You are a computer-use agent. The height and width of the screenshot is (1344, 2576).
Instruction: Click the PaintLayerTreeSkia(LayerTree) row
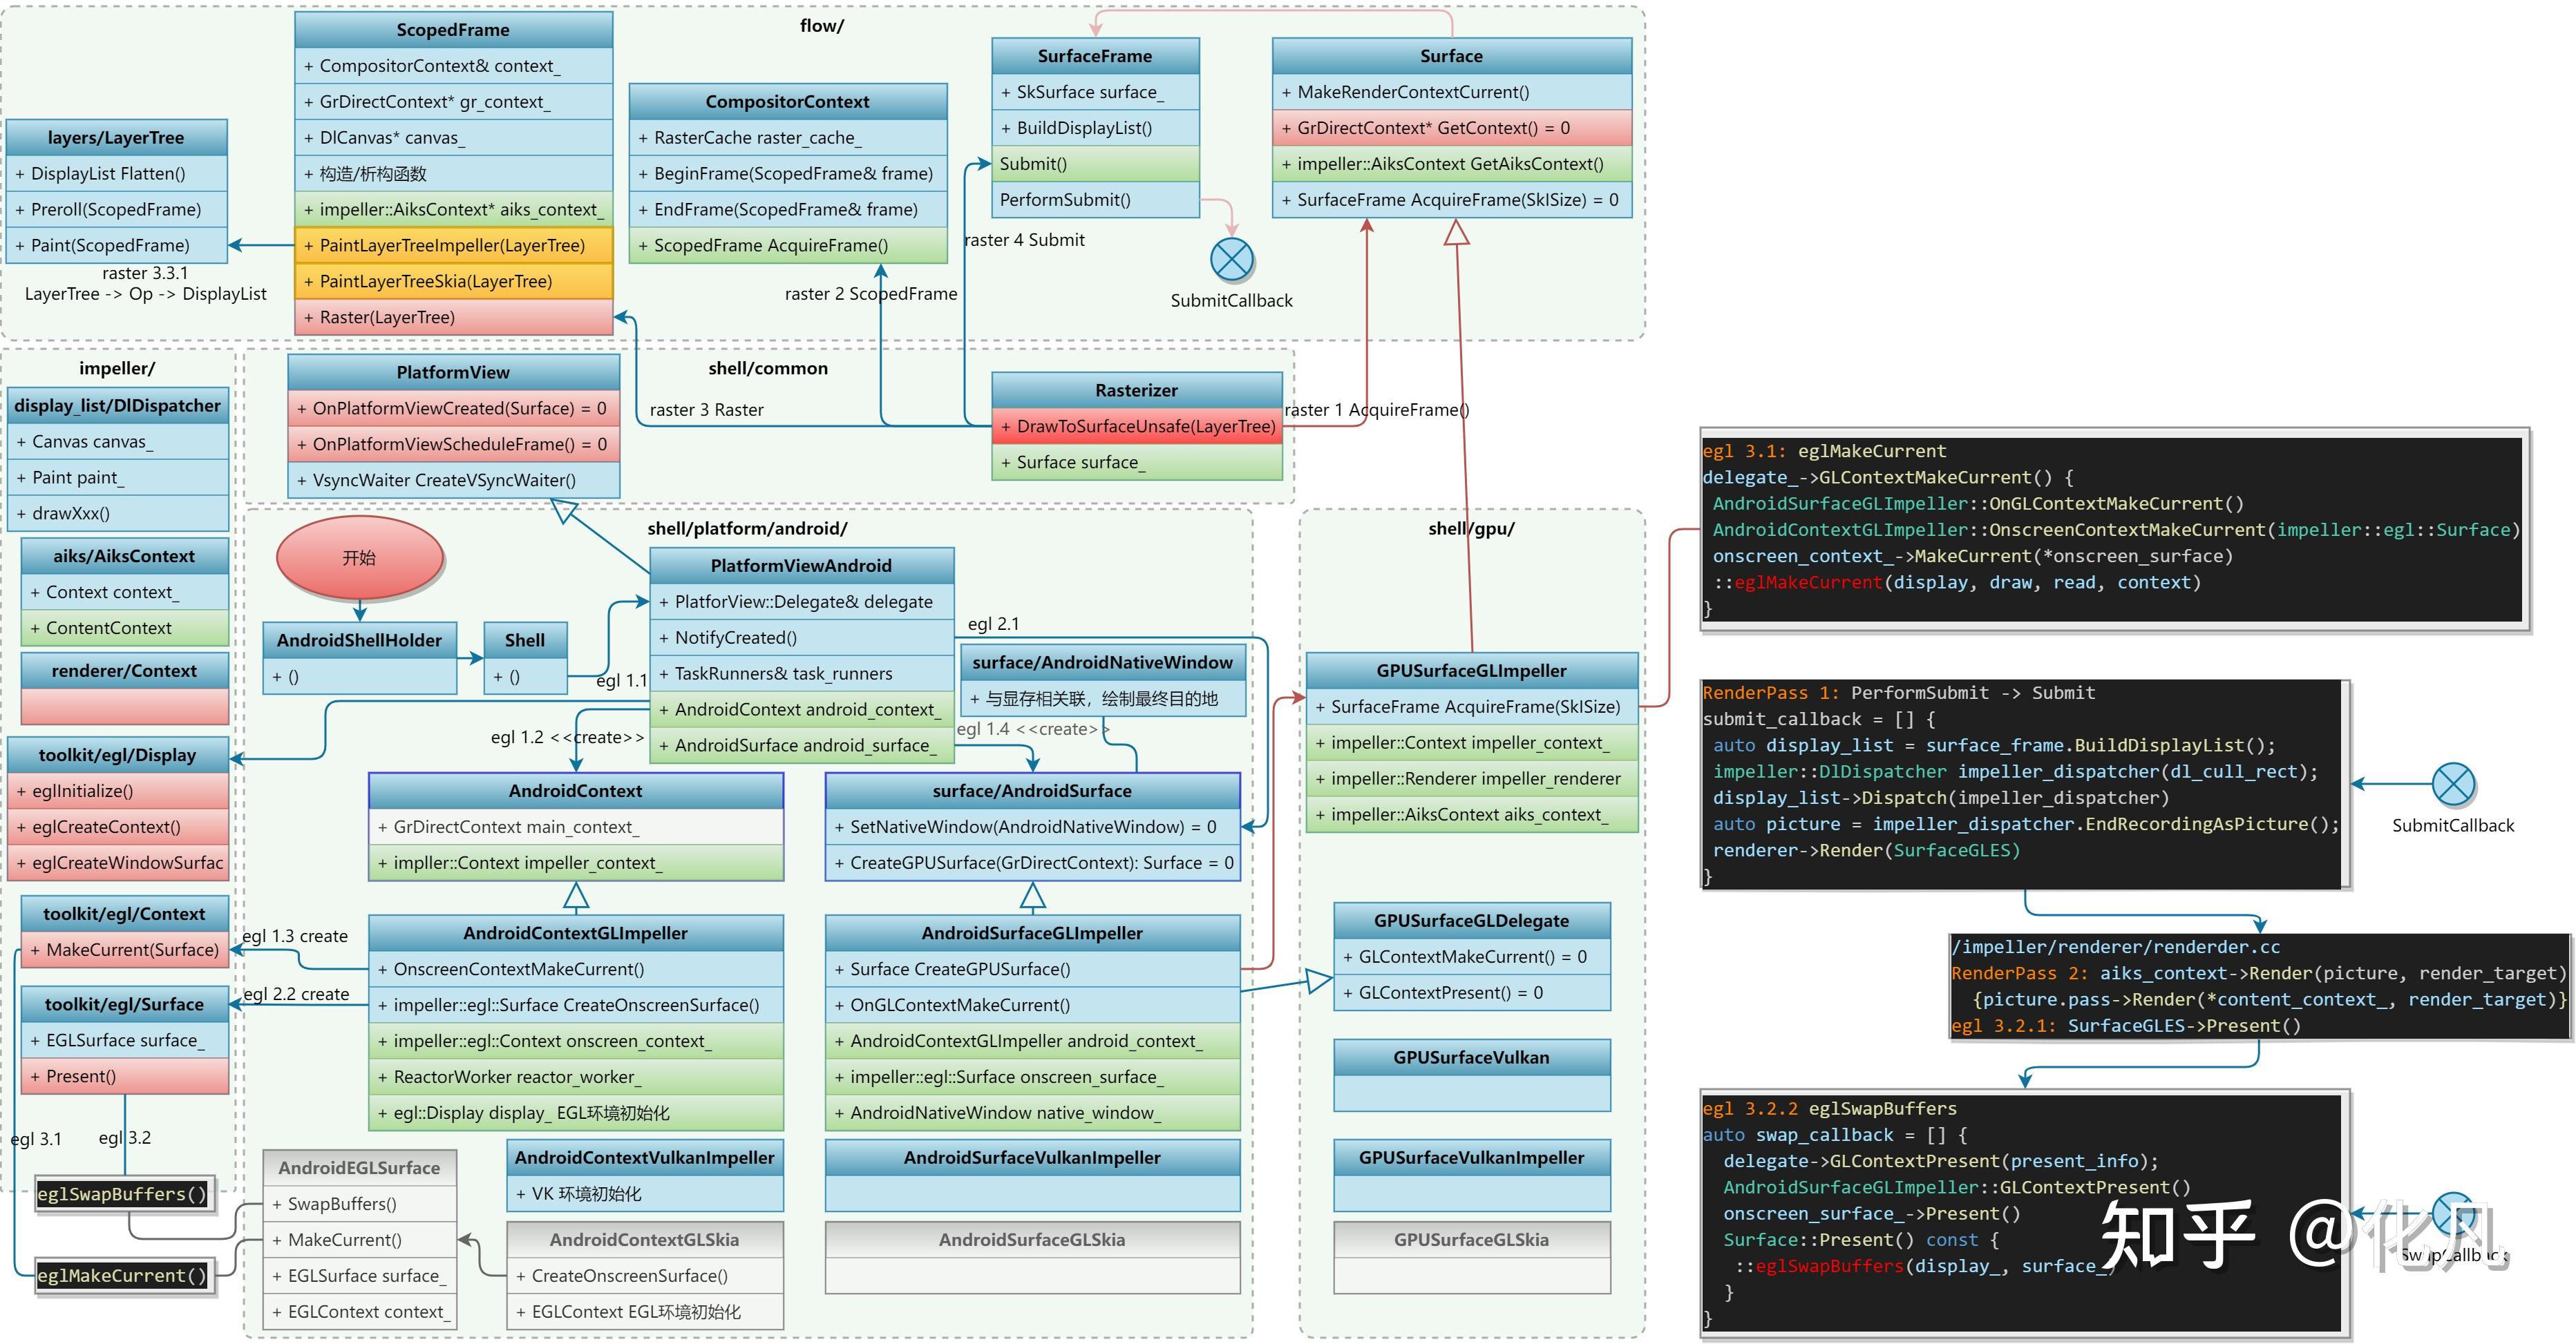[x=453, y=281]
